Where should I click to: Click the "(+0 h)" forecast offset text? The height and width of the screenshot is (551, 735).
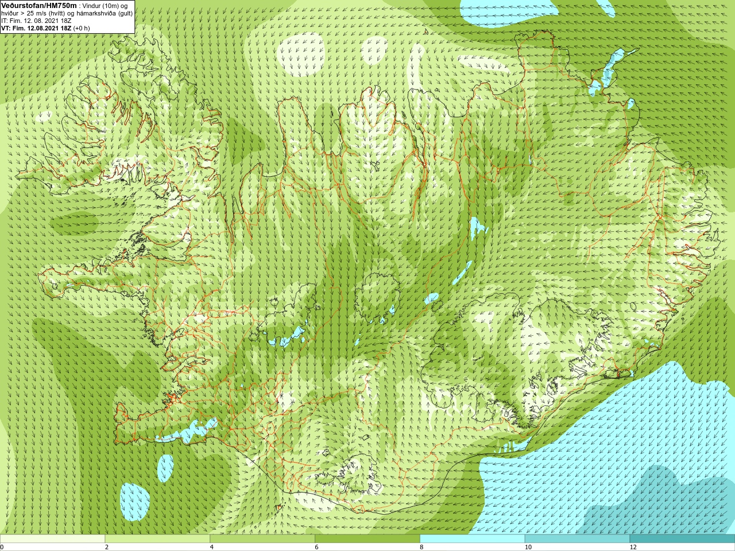pos(81,28)
